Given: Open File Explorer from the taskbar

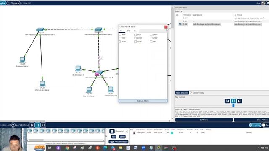Looking at the screenshot, I should click(x=121, y=148).
